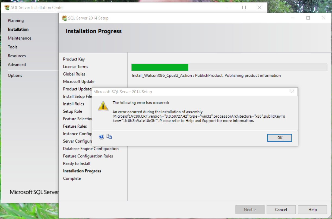The image size is (332, 219).
Task: Open Options in Installation Center sidebar
Action: coord(15,75)
